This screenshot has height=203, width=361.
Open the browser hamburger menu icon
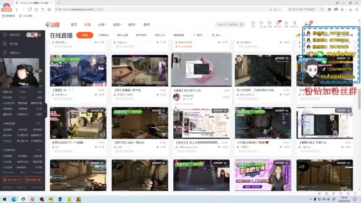tap(357, 9)
